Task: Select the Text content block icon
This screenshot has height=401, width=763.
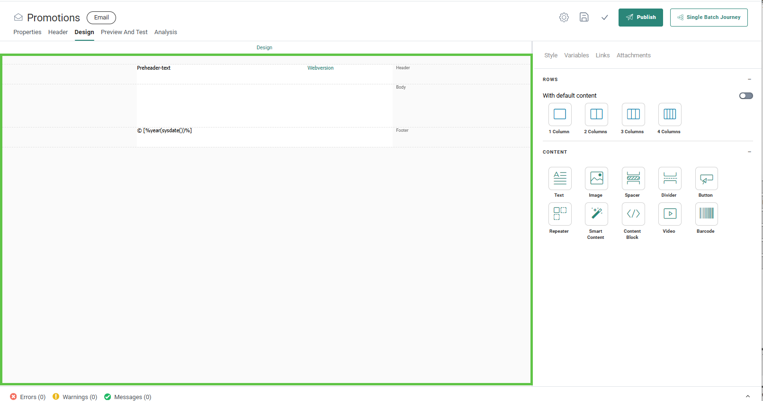Action: 560,179
